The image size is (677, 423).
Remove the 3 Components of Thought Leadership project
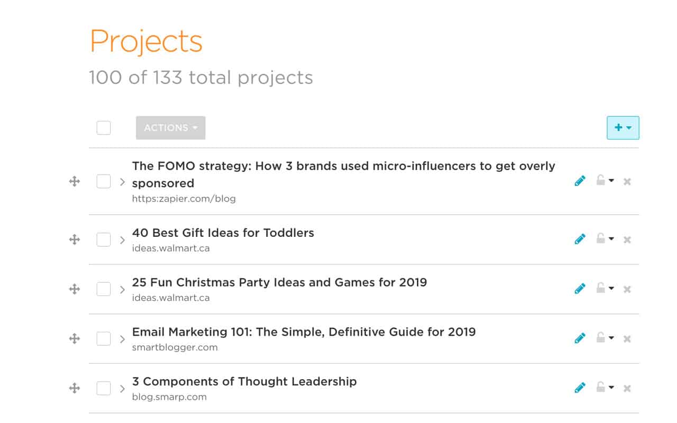[x=627, y=388]
